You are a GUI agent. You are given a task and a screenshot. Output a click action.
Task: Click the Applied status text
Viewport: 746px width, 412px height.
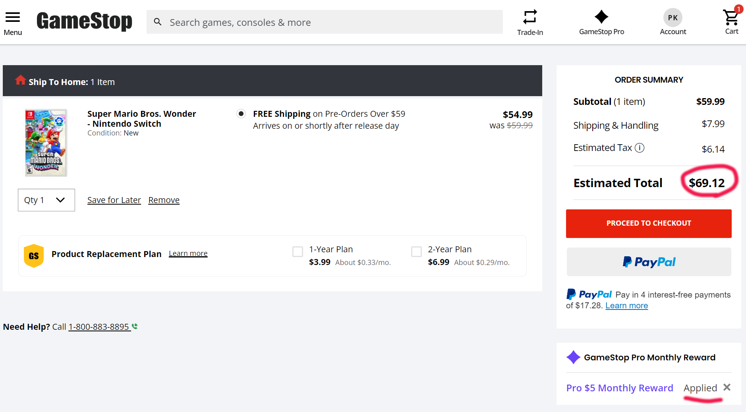coord(700,388)
